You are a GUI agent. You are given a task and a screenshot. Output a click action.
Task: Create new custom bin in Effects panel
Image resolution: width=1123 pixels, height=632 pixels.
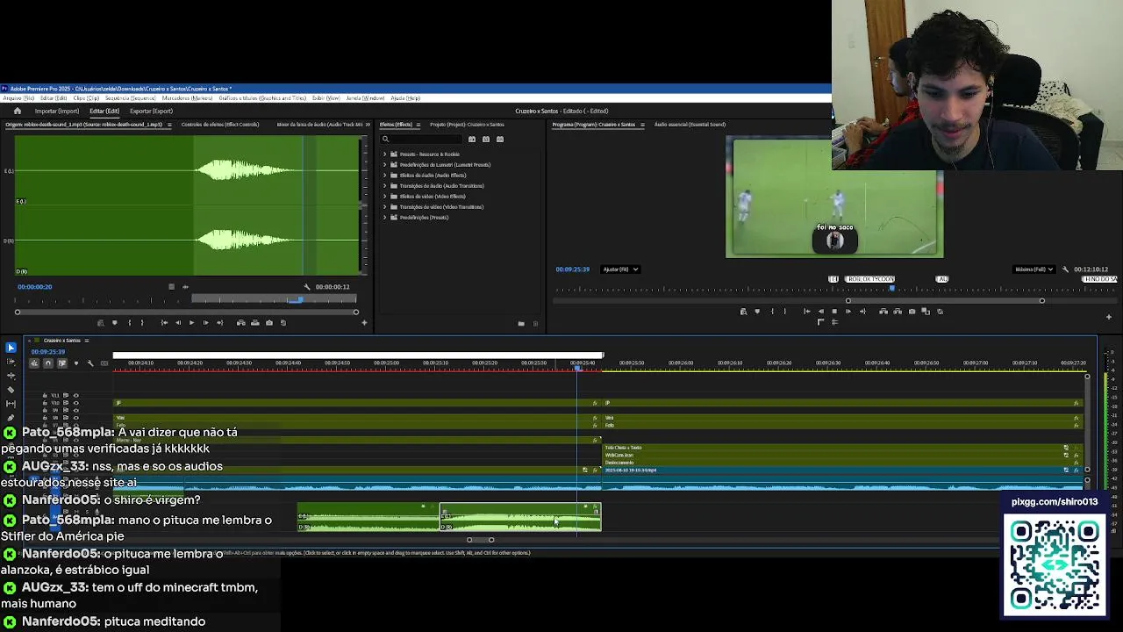[521, 323]
